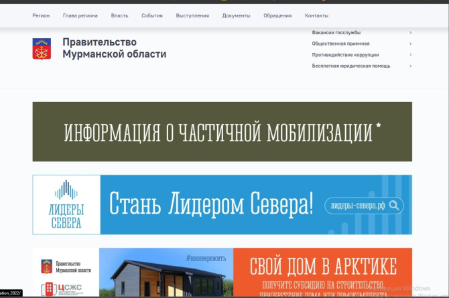
Task: Go to the События section
Action: 152,15
